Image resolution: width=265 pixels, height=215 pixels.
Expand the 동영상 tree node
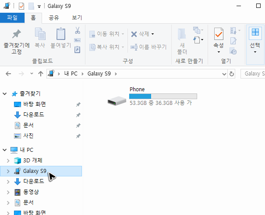pos(8,192)
